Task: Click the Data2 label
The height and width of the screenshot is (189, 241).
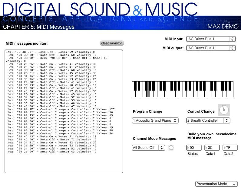Action: [228, 154]
